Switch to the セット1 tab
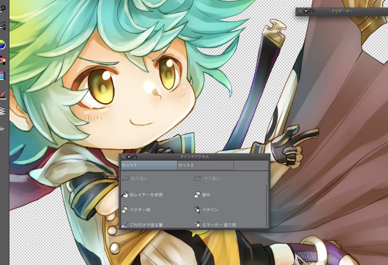Viewport: 388px width, 265px height. point(149,165)
